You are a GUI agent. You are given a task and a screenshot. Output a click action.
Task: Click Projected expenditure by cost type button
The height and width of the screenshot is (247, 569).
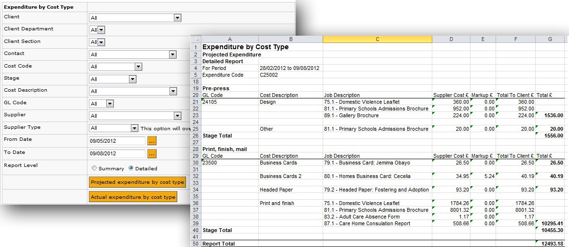(137, 182)
